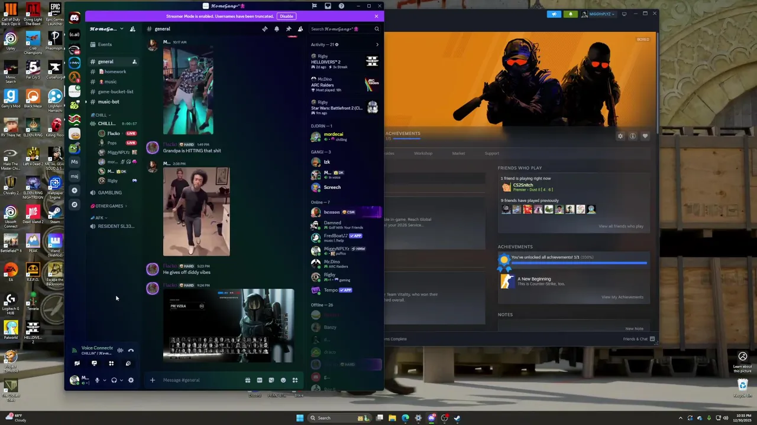The width and height of the screenshot is (757, 425).
Task: Open Discord direct messages home icon
Action: point(74,18)
